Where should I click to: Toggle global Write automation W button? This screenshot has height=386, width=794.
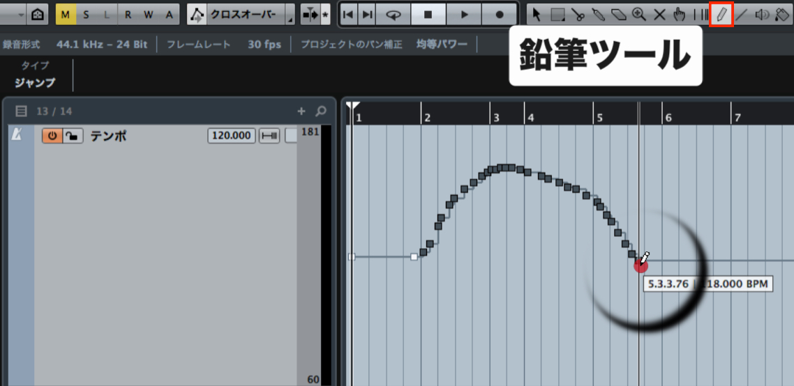pos(149,15)
